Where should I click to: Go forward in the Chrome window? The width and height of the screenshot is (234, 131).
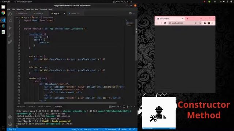coord(161,23)
